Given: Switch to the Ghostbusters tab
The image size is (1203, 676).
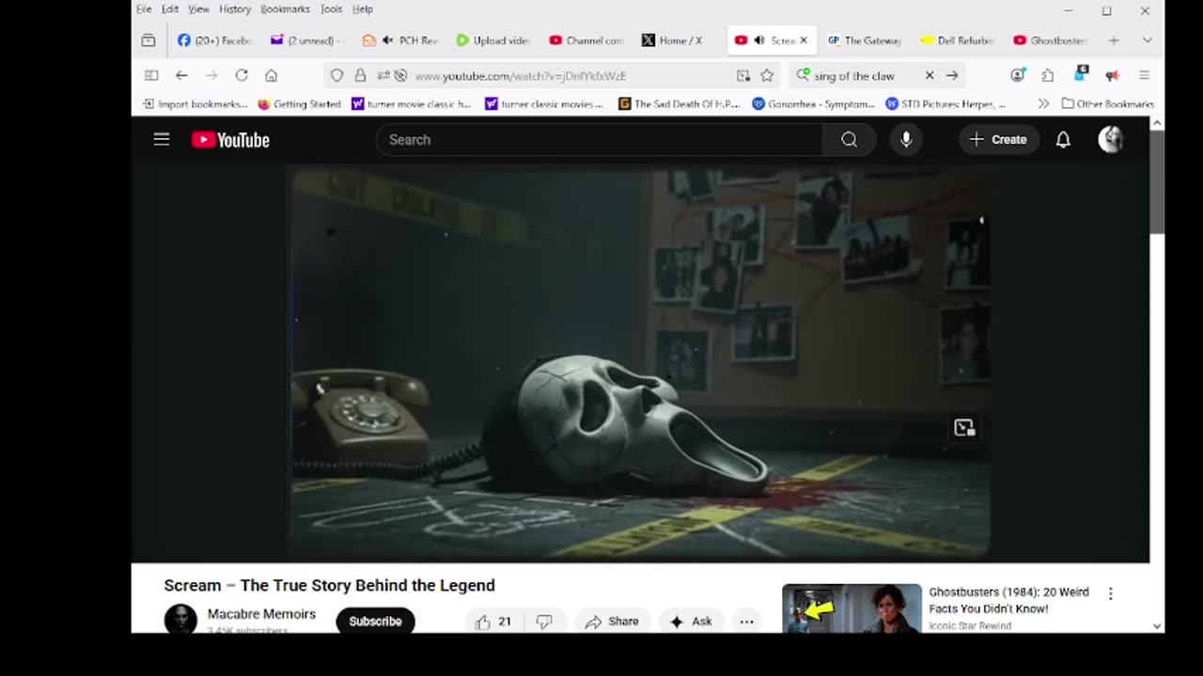Looking at the screenshot, I should tap(1050, 40).
